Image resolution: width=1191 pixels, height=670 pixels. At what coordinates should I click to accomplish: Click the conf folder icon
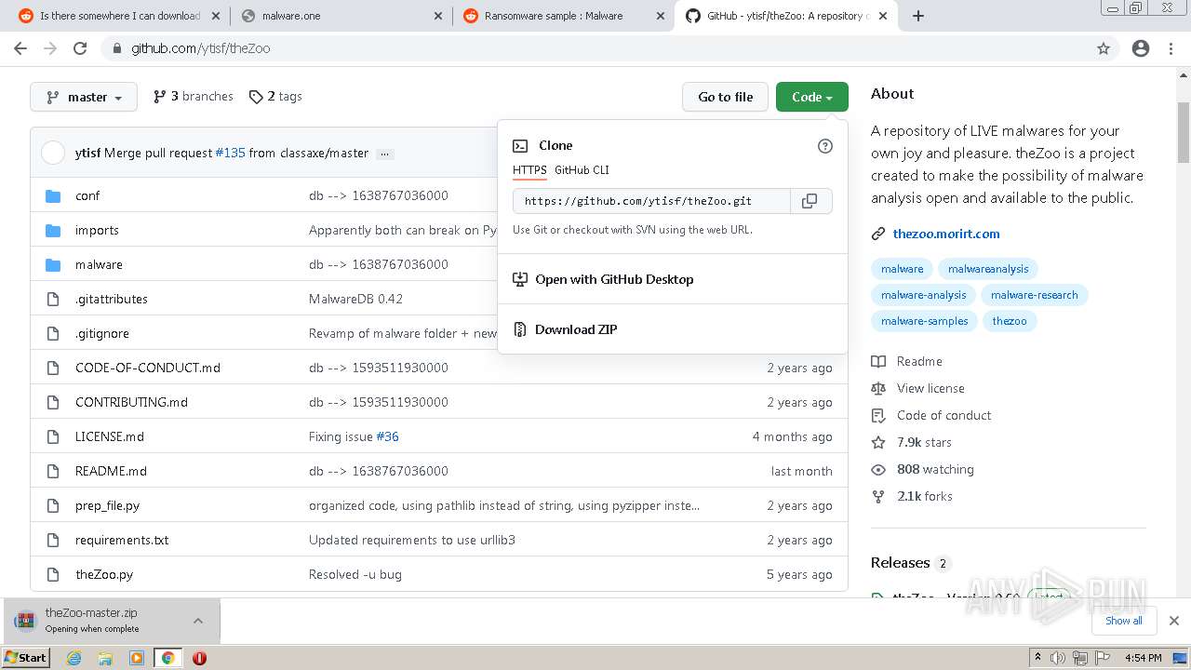[53, 195]
